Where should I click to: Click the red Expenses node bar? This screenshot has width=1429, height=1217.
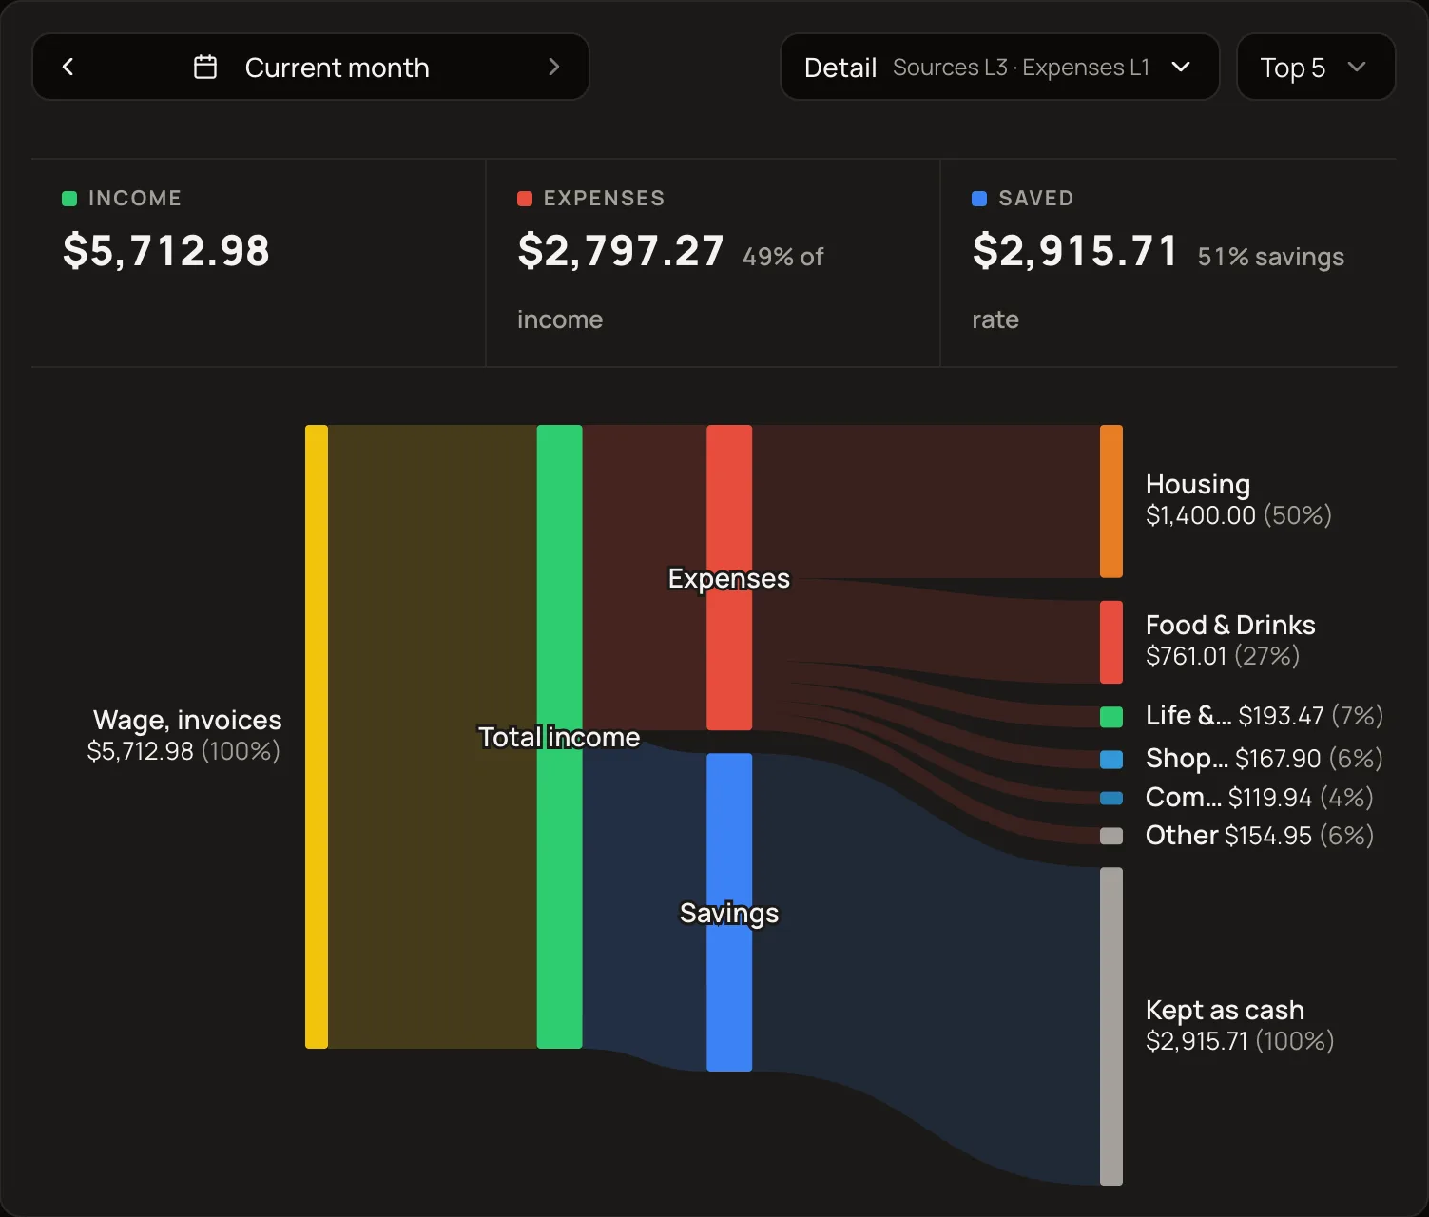(729, 577)
